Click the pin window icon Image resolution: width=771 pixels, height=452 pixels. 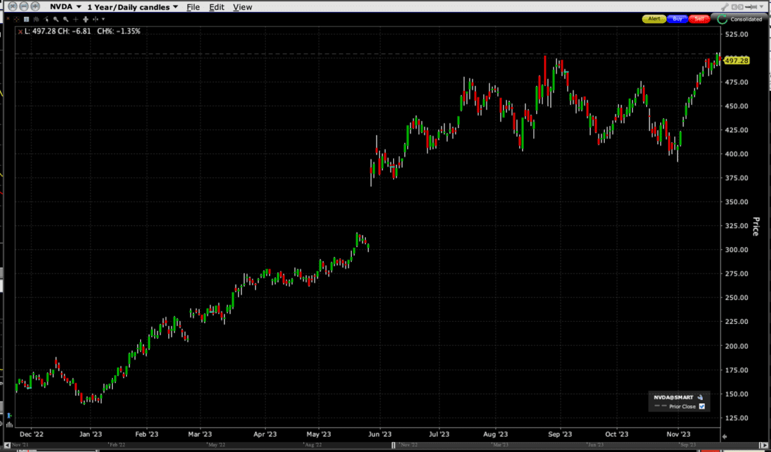[752, 7]
